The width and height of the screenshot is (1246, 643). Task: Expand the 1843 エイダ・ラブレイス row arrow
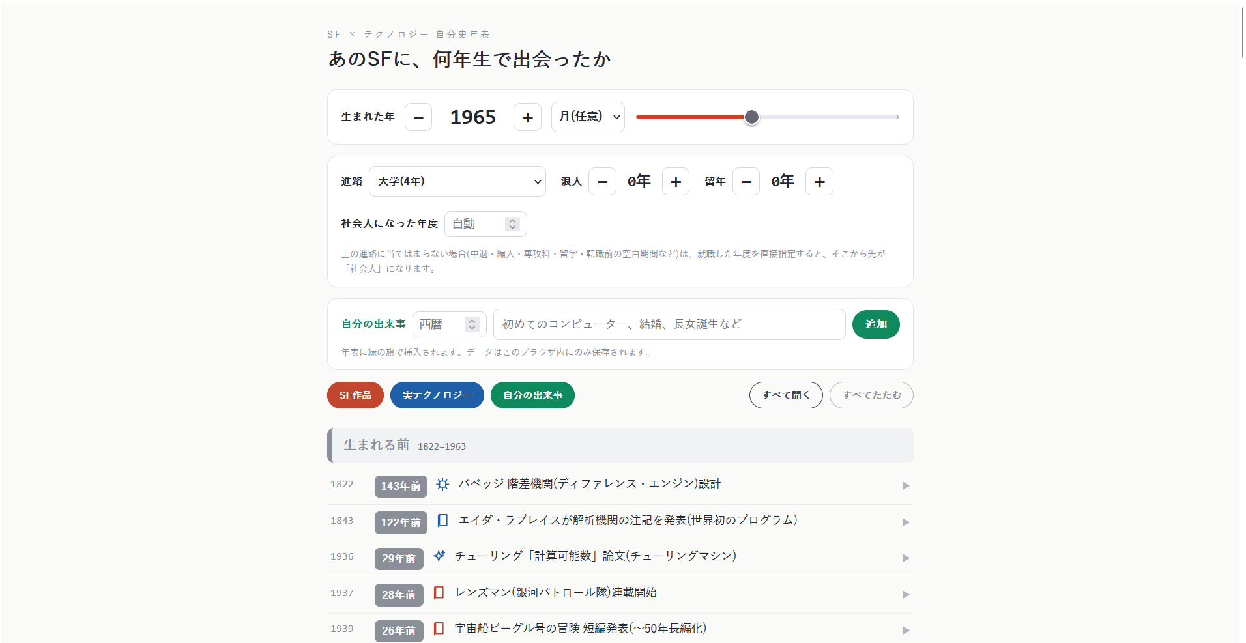pyautogui.click(x=906, y=522)
